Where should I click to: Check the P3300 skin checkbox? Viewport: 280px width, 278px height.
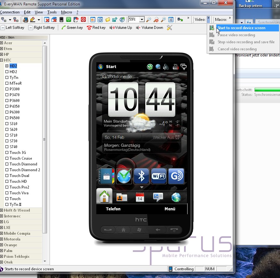(x=7, y=89)
